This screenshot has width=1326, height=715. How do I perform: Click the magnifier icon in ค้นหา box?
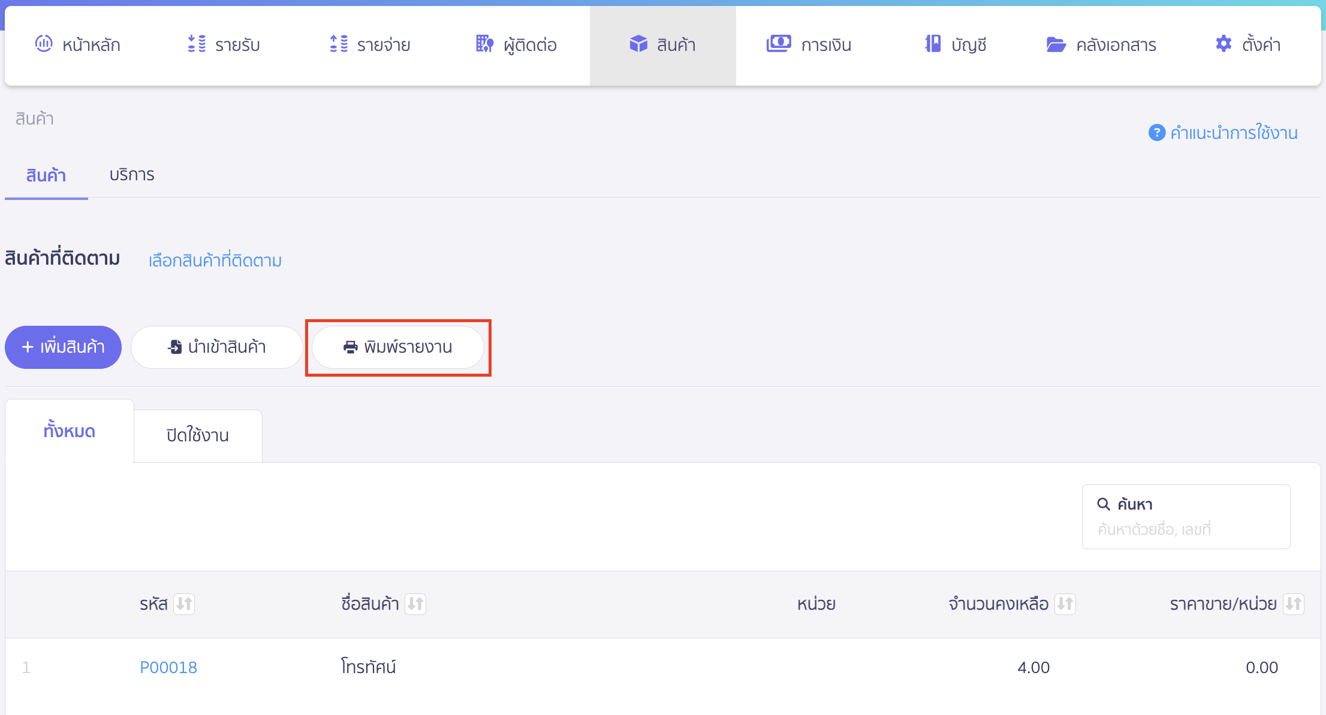click(x=1104, y=504)
